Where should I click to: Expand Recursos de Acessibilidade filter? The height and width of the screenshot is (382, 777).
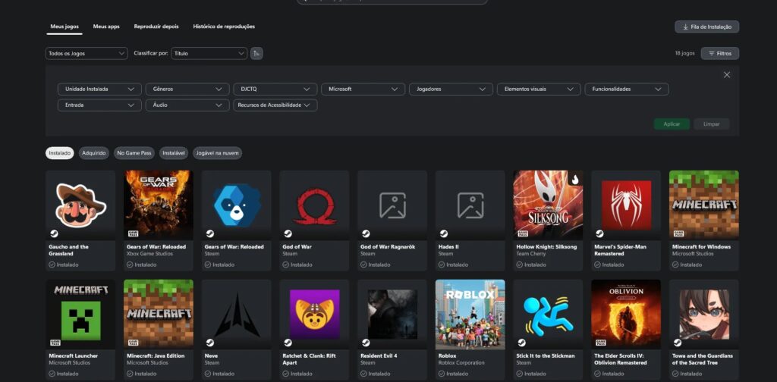tap(275, 105)
